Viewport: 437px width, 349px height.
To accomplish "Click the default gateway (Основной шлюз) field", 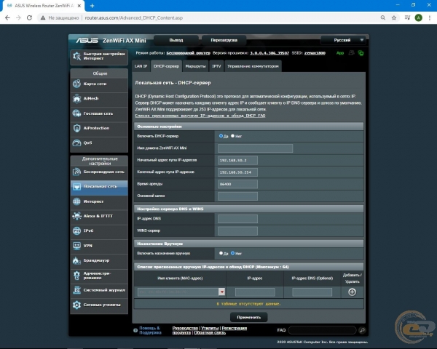I will click(x=237, y=196).
